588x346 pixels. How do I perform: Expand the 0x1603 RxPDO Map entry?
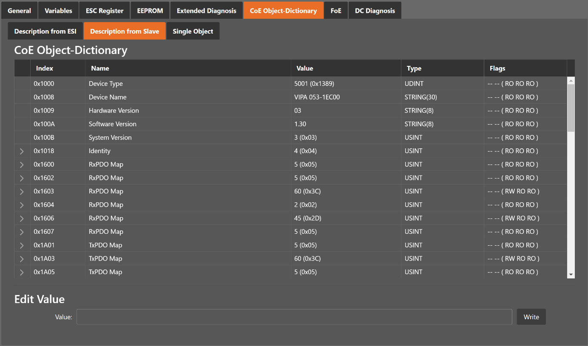pyautogui.click(x=22, y=192)
